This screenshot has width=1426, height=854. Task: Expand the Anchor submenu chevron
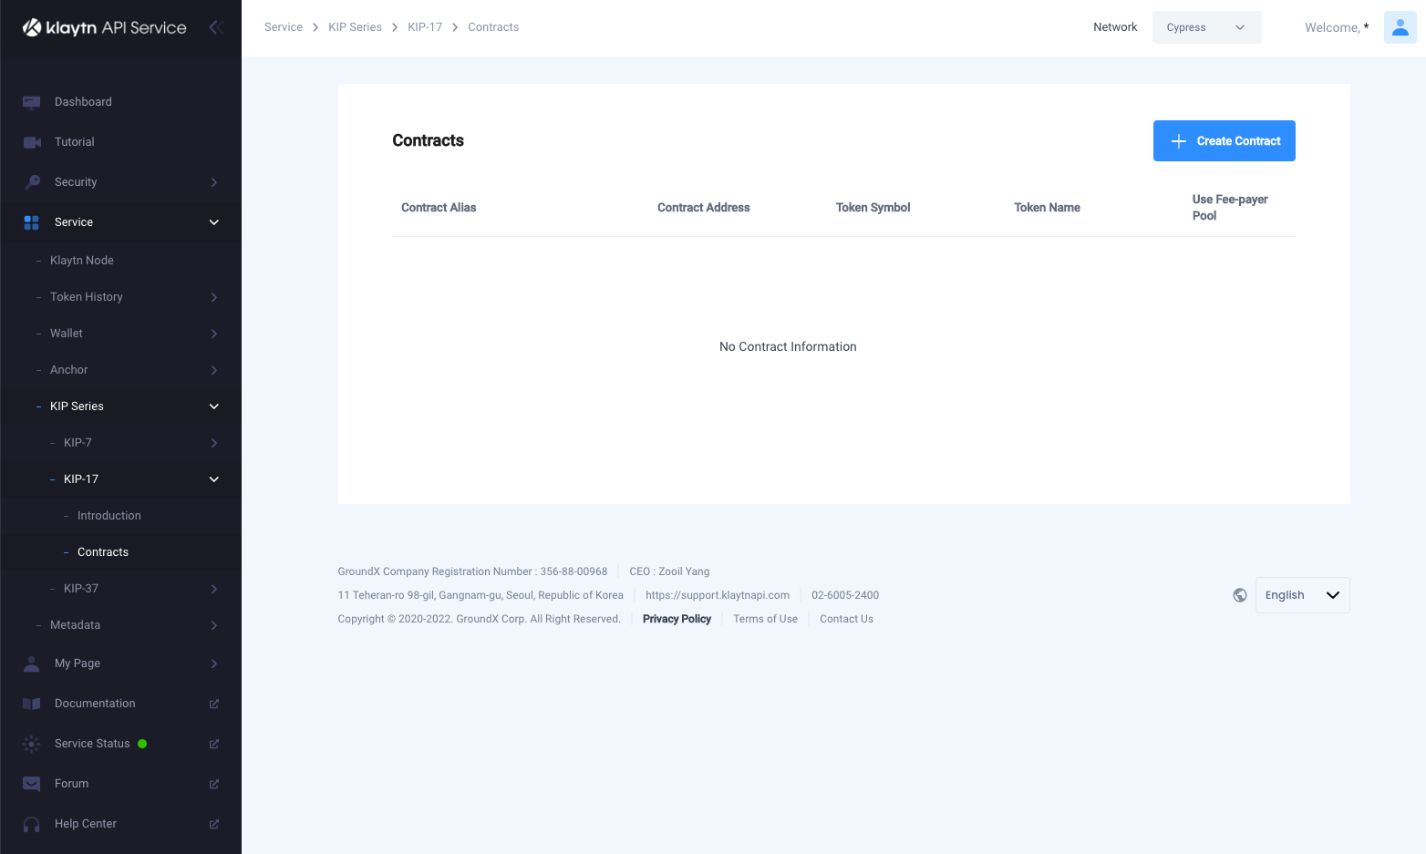(x=214, y=370)
